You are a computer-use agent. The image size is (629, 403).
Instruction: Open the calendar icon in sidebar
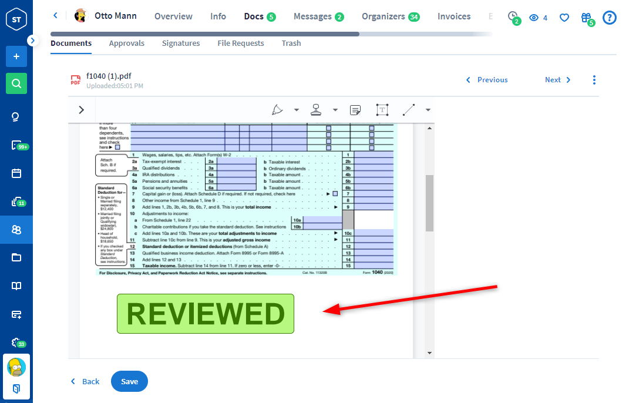pyautogui.click(x=16, y=173)
